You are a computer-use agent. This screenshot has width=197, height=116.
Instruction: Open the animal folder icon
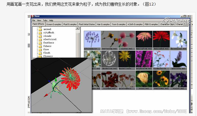[x=40, y=29]
